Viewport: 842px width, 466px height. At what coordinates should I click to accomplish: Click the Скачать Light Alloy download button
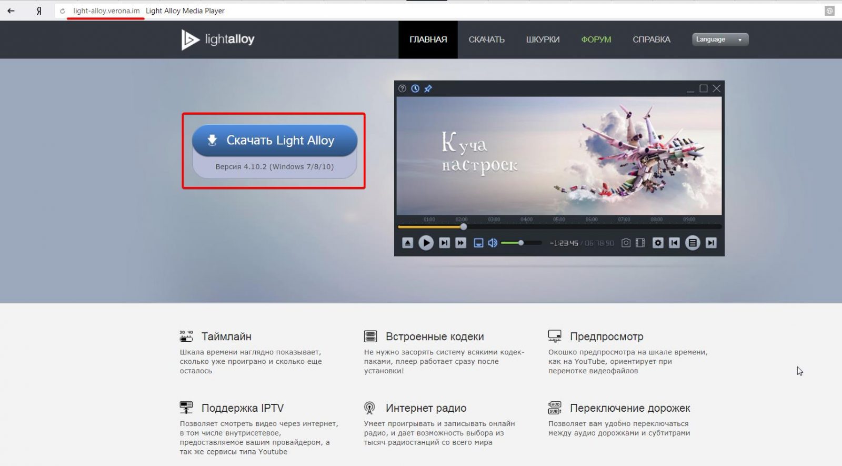click(274, 141)
